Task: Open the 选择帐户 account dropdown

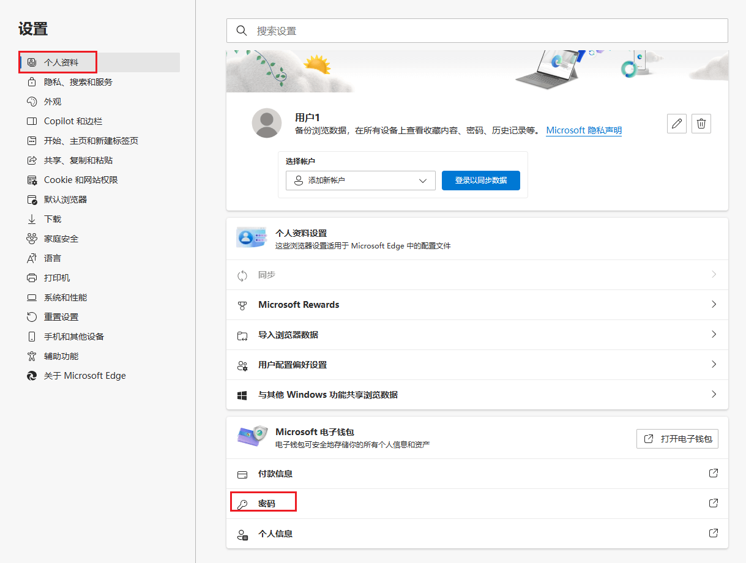Action: click(x=360, y=180)
